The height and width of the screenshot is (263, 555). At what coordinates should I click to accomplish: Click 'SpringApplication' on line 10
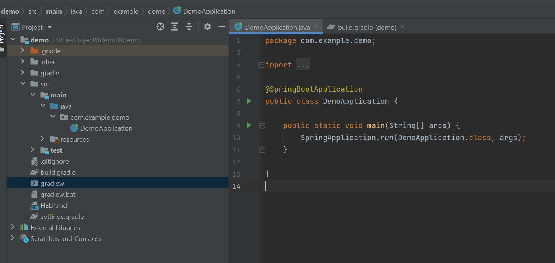[x=338, y=138]
